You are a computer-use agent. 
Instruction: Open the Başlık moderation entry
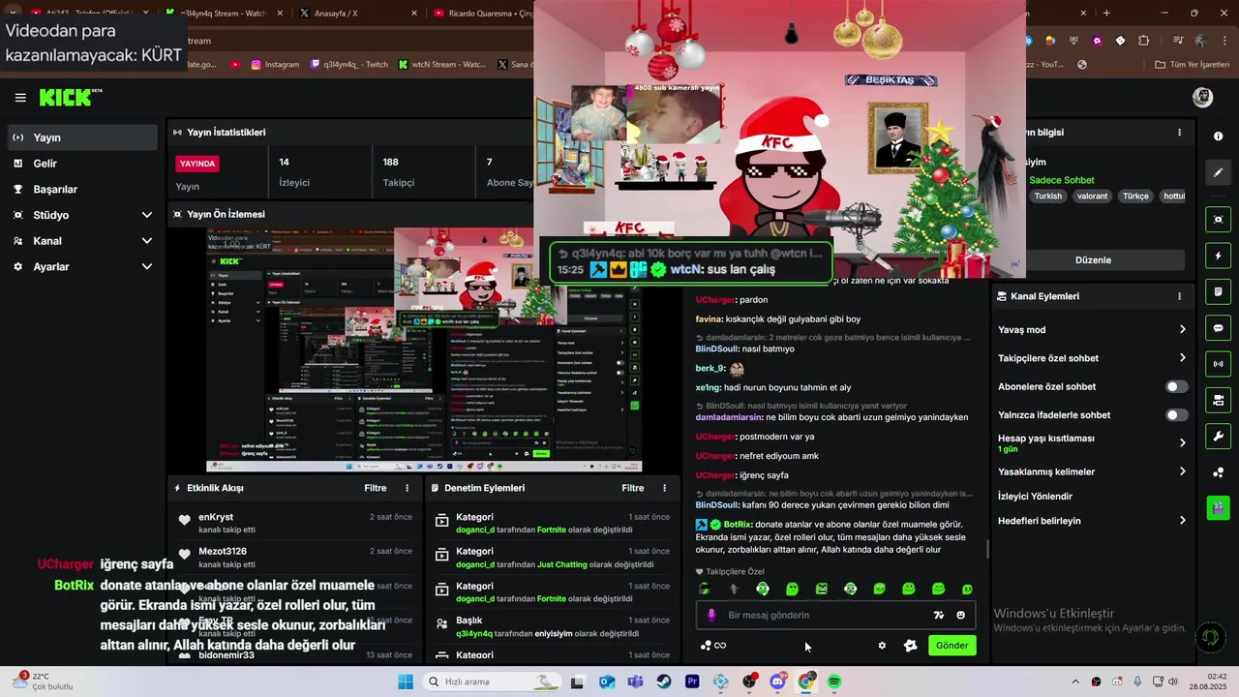click(x=552, y=626)
